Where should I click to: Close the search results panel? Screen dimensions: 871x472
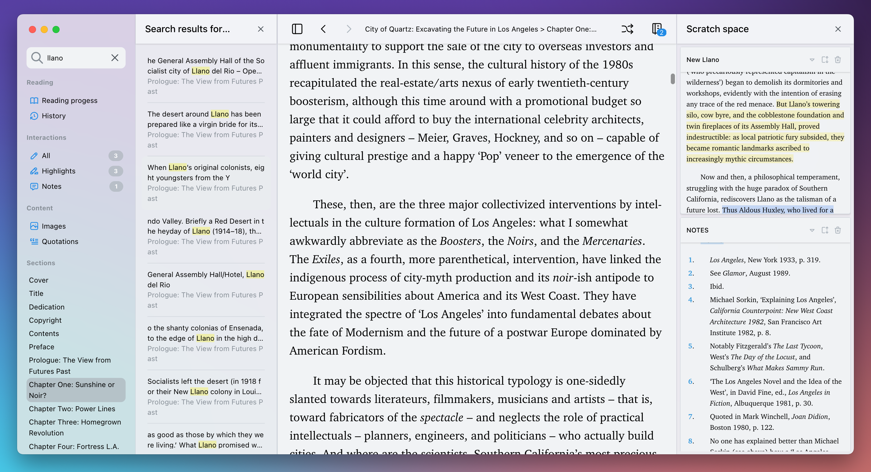(260, 29)
